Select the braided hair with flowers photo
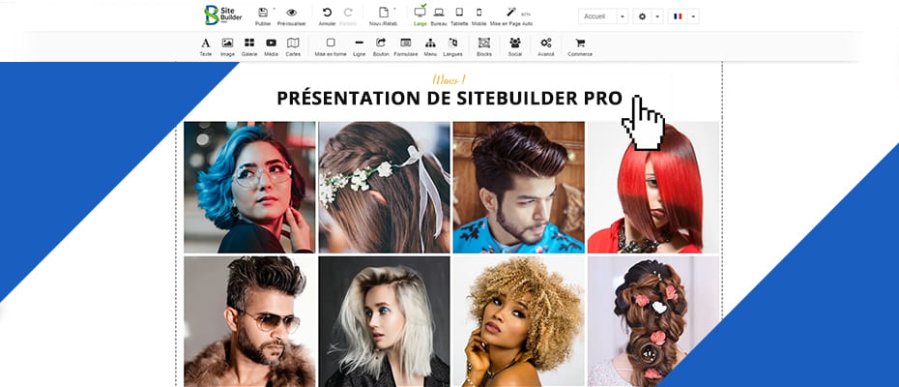This screenshot has height=387, width=899. 384,187
